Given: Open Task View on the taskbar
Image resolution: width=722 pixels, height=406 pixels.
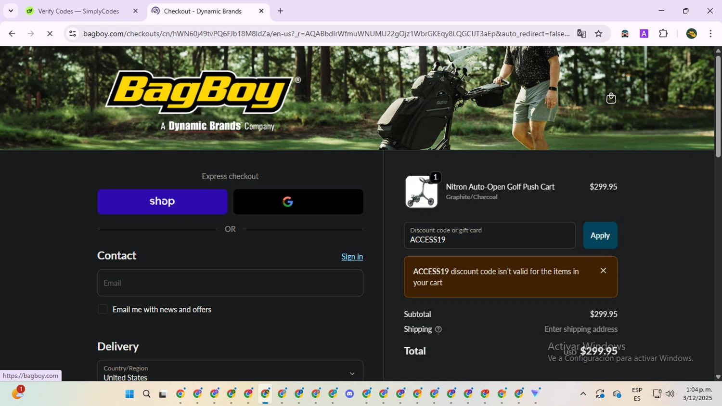Looking at the screenshot, I should click(163, 394).
